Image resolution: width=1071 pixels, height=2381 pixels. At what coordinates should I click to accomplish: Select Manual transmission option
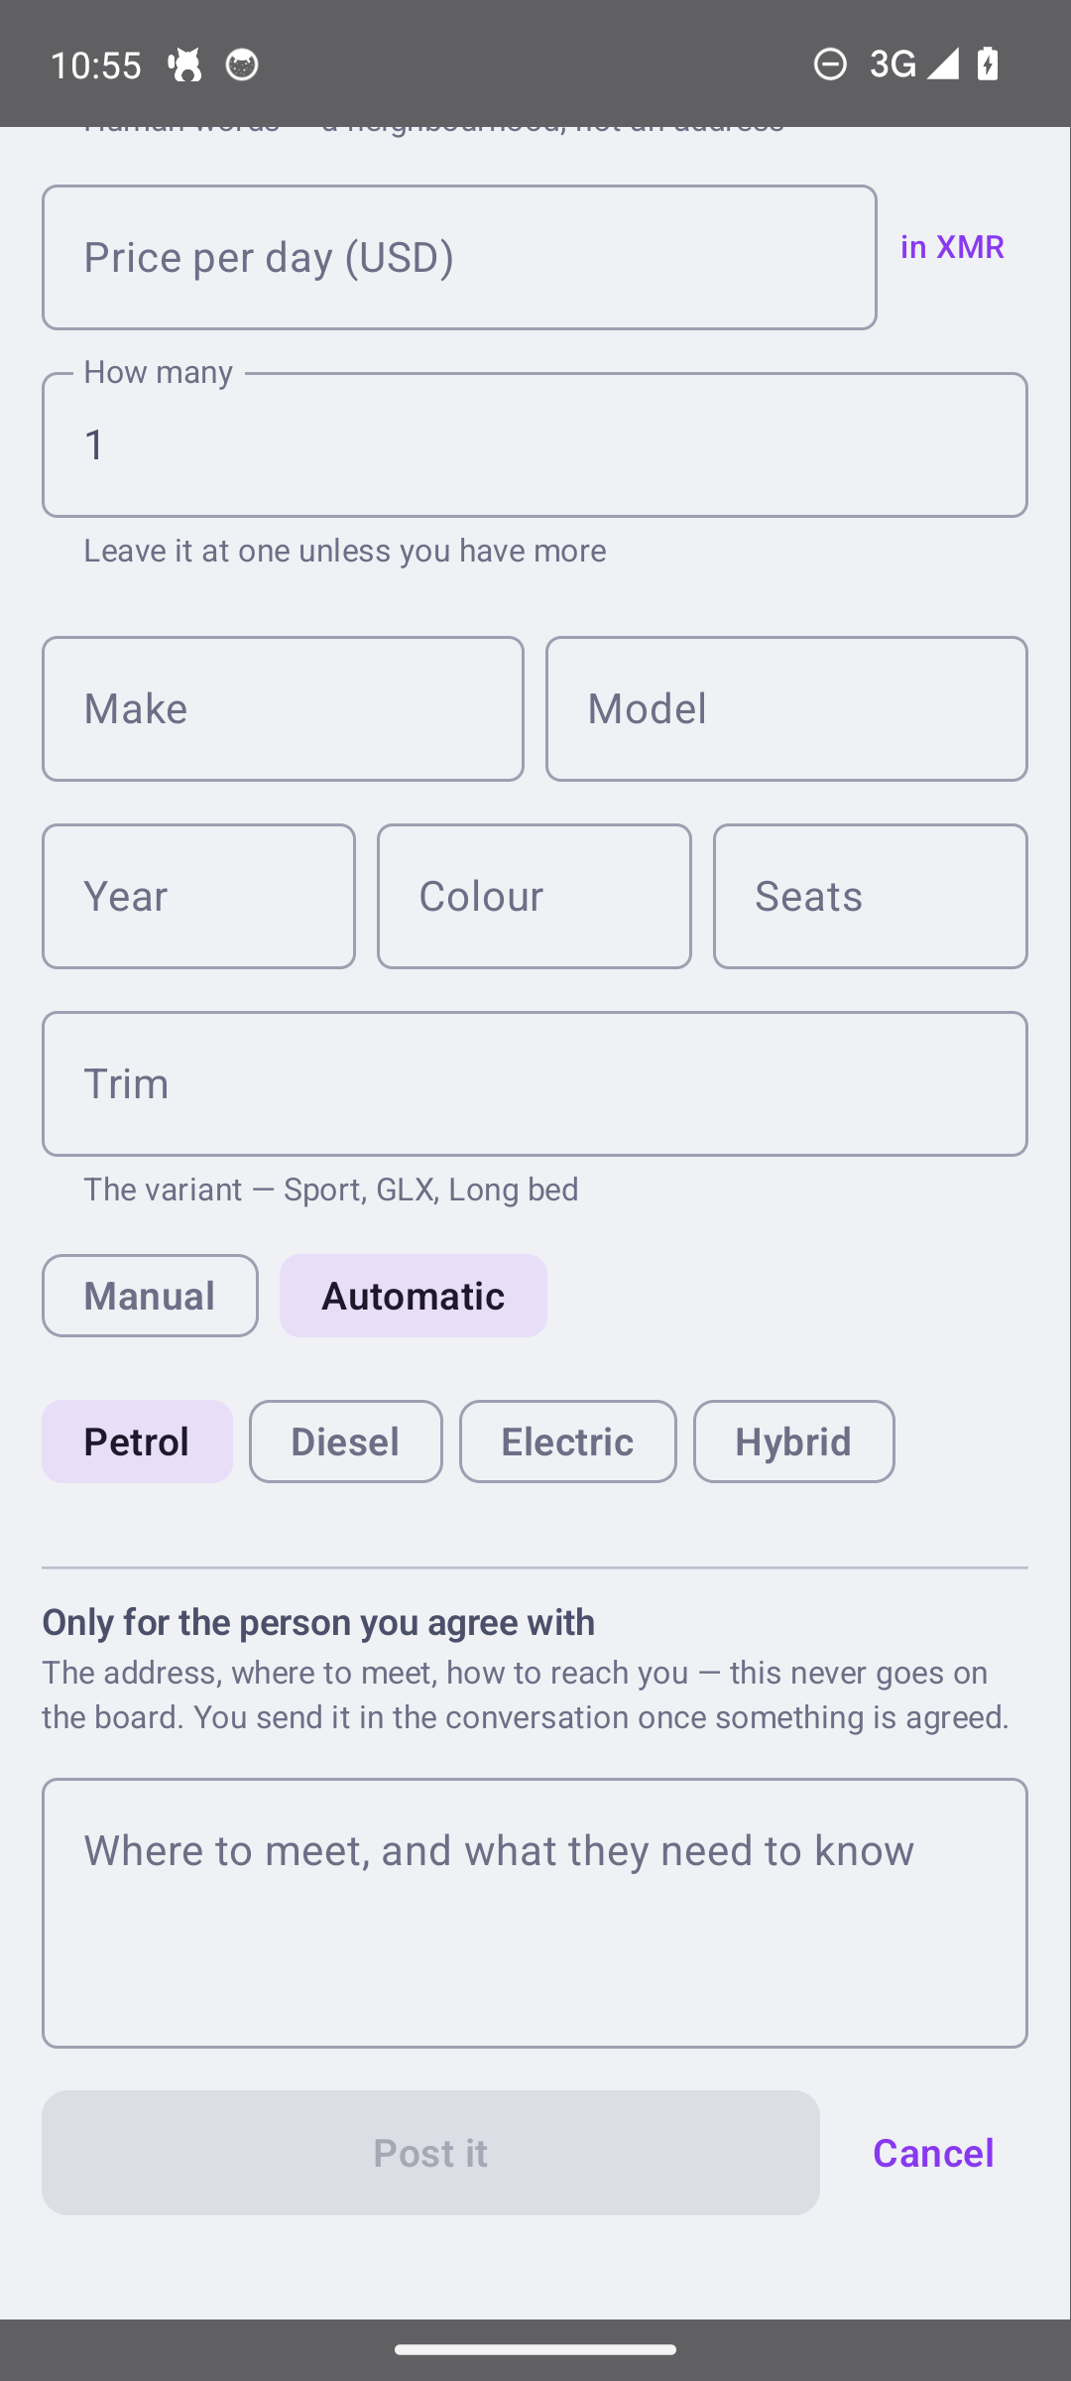click(150, 1296)
